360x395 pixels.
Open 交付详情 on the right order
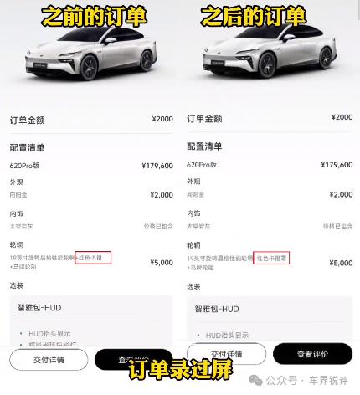tap(226, 354)
